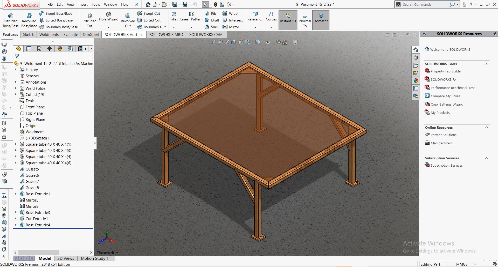Expand the Cut list(19) node

tap(16, 95)
